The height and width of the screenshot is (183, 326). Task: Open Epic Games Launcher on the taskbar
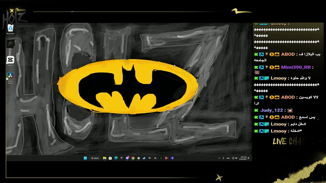click(121, 158)
